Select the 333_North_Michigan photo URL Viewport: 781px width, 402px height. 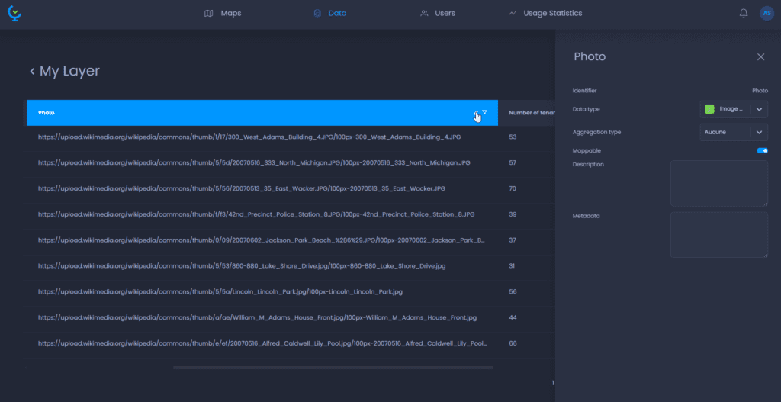[x=254, y=163]
